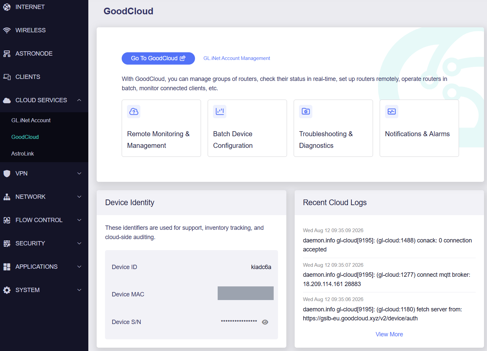
Task: Click the Wed Aug 12 09:35:06 timestamp
Action: [333, 299]
